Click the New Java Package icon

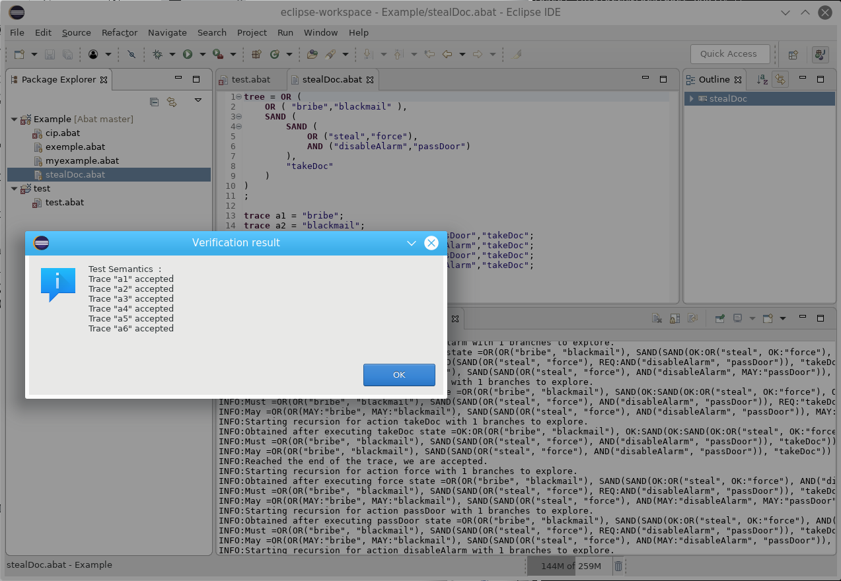coord(257,54)
